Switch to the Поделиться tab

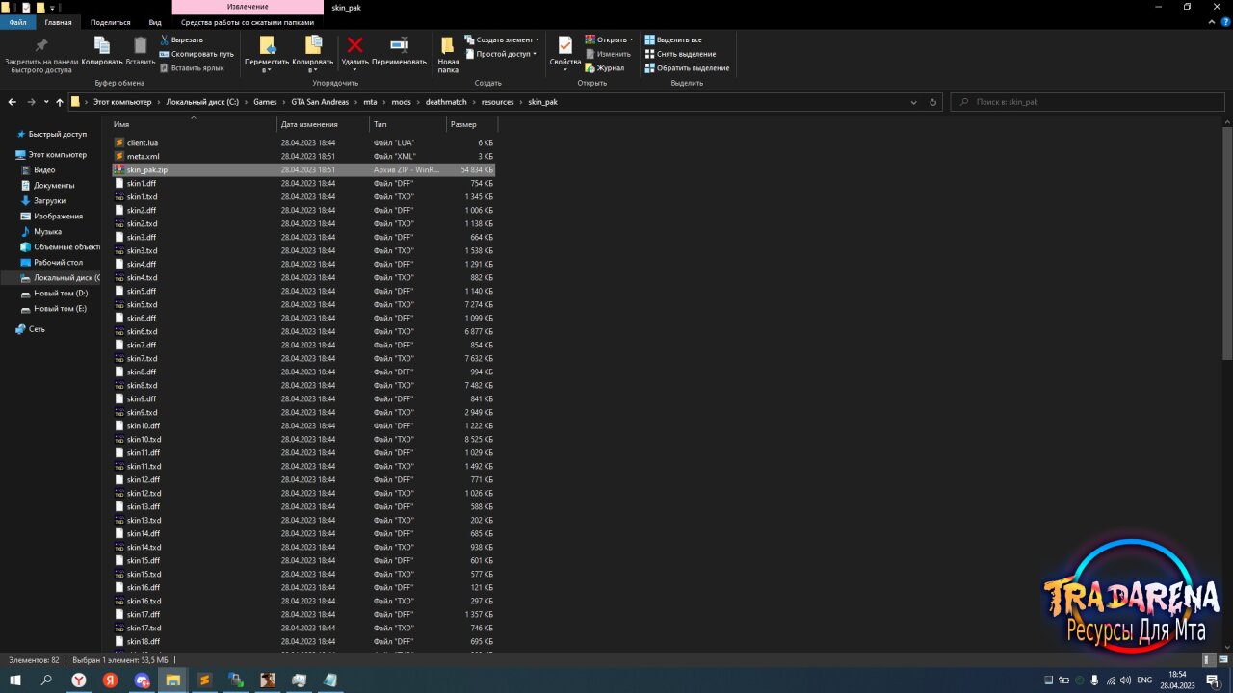click(x=111, y=22)
